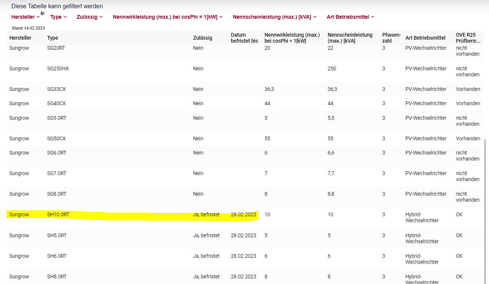Image resolution: width=489 pixels, height=284 pixels.
Task: Click Ja, befristet in SH5.0RT row
Action: point(206,235)
